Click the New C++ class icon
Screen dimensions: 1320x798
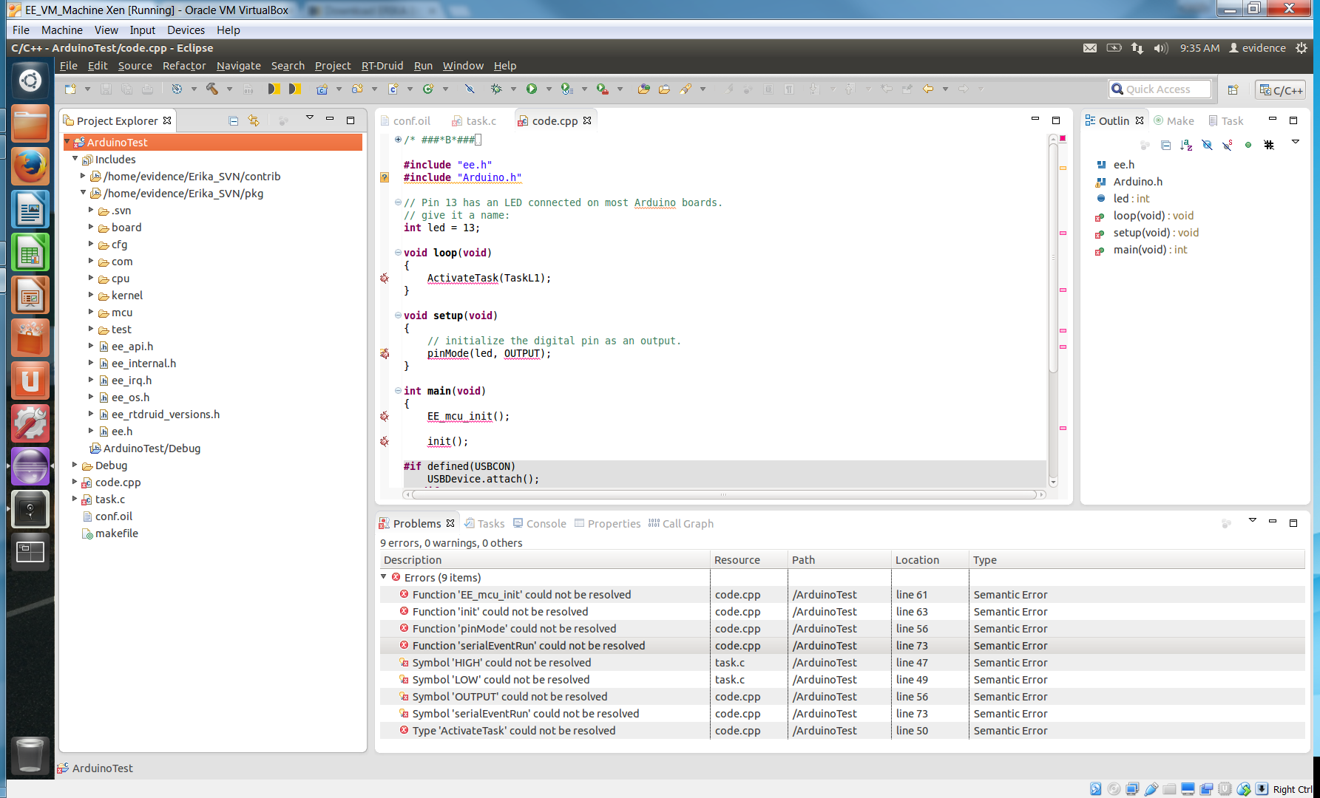(428, 89)
